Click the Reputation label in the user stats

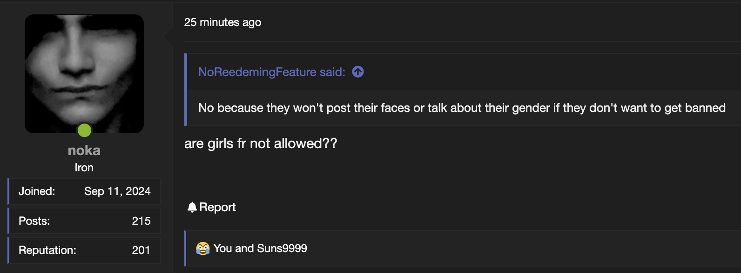47,250
